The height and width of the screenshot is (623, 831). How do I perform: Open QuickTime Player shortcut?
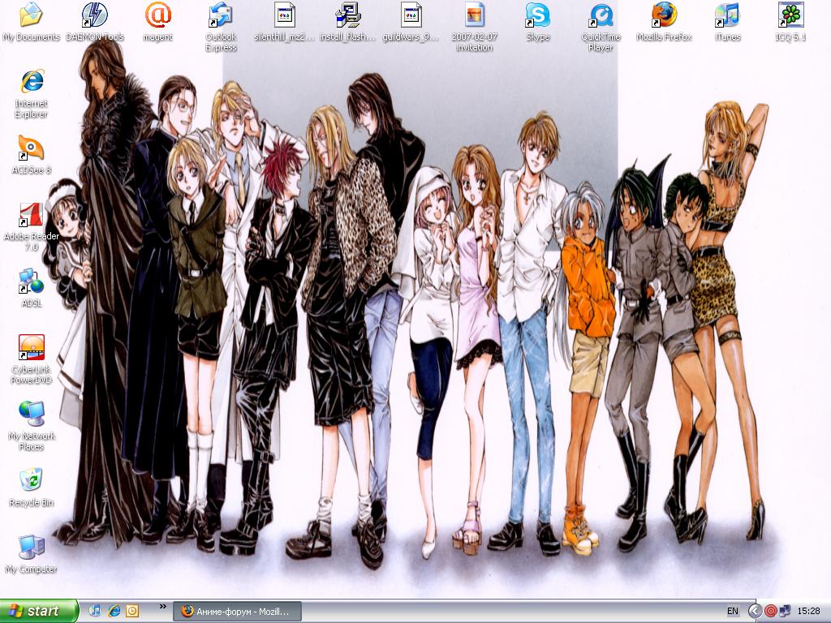coord(601,28)
